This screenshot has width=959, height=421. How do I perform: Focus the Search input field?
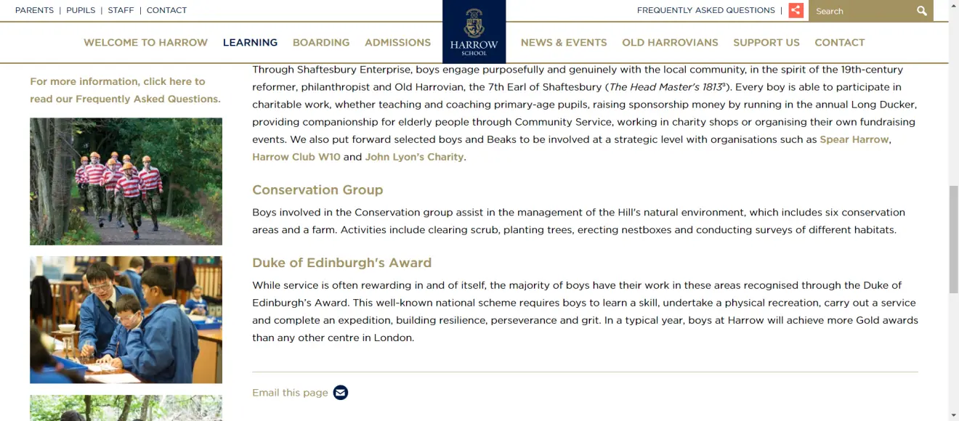click(x=860, y=11)
